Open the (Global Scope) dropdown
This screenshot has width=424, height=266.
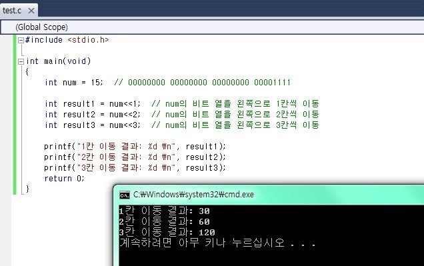(212, 27)
